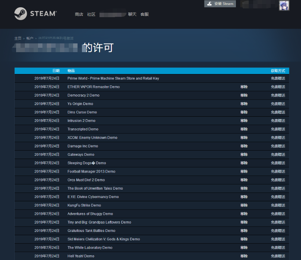Click date cell of Ys Origin Demo row
301x260 pixels.
click(47, 104)
